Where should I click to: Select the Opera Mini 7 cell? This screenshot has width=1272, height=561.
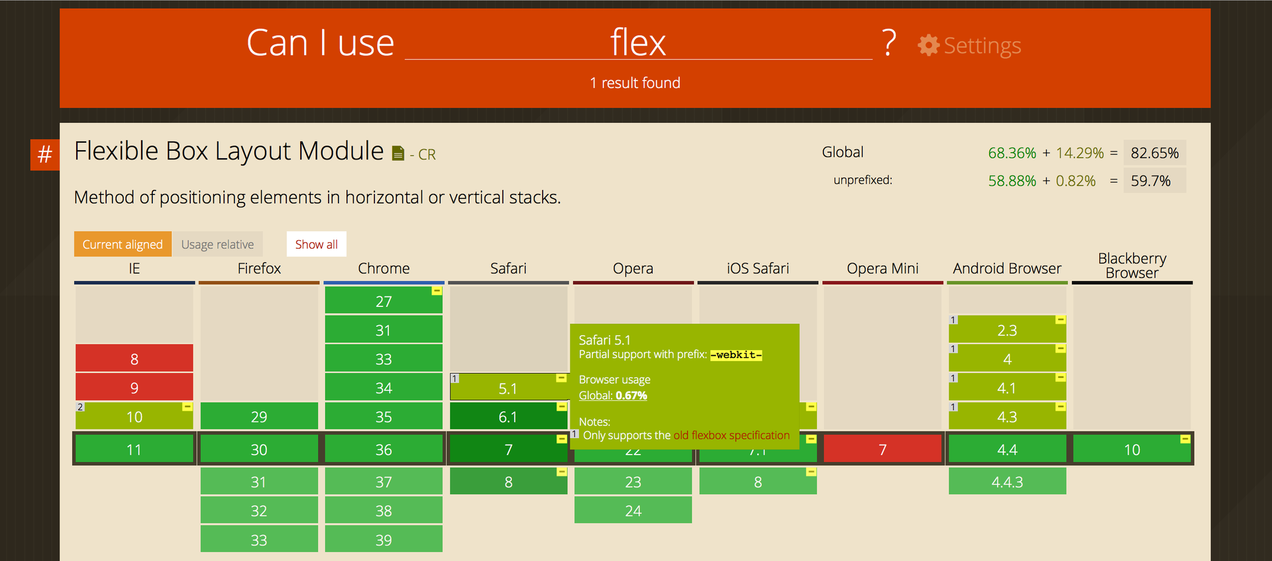[882, 450]
